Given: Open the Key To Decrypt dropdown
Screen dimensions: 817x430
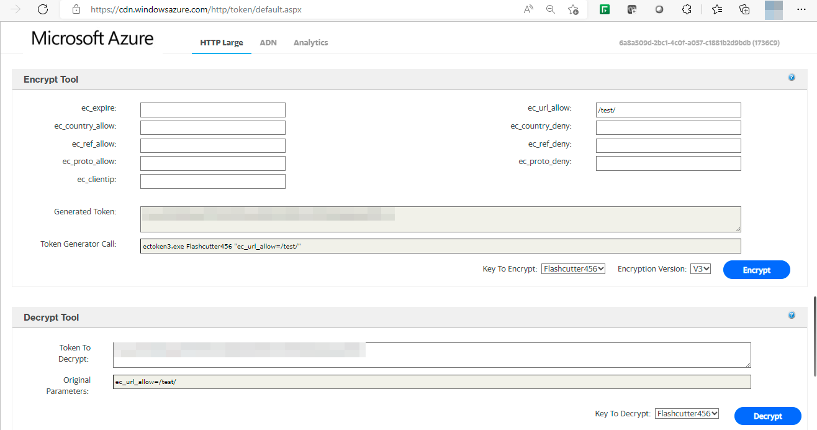Looking at the screenshot, I should coord(687,413).
